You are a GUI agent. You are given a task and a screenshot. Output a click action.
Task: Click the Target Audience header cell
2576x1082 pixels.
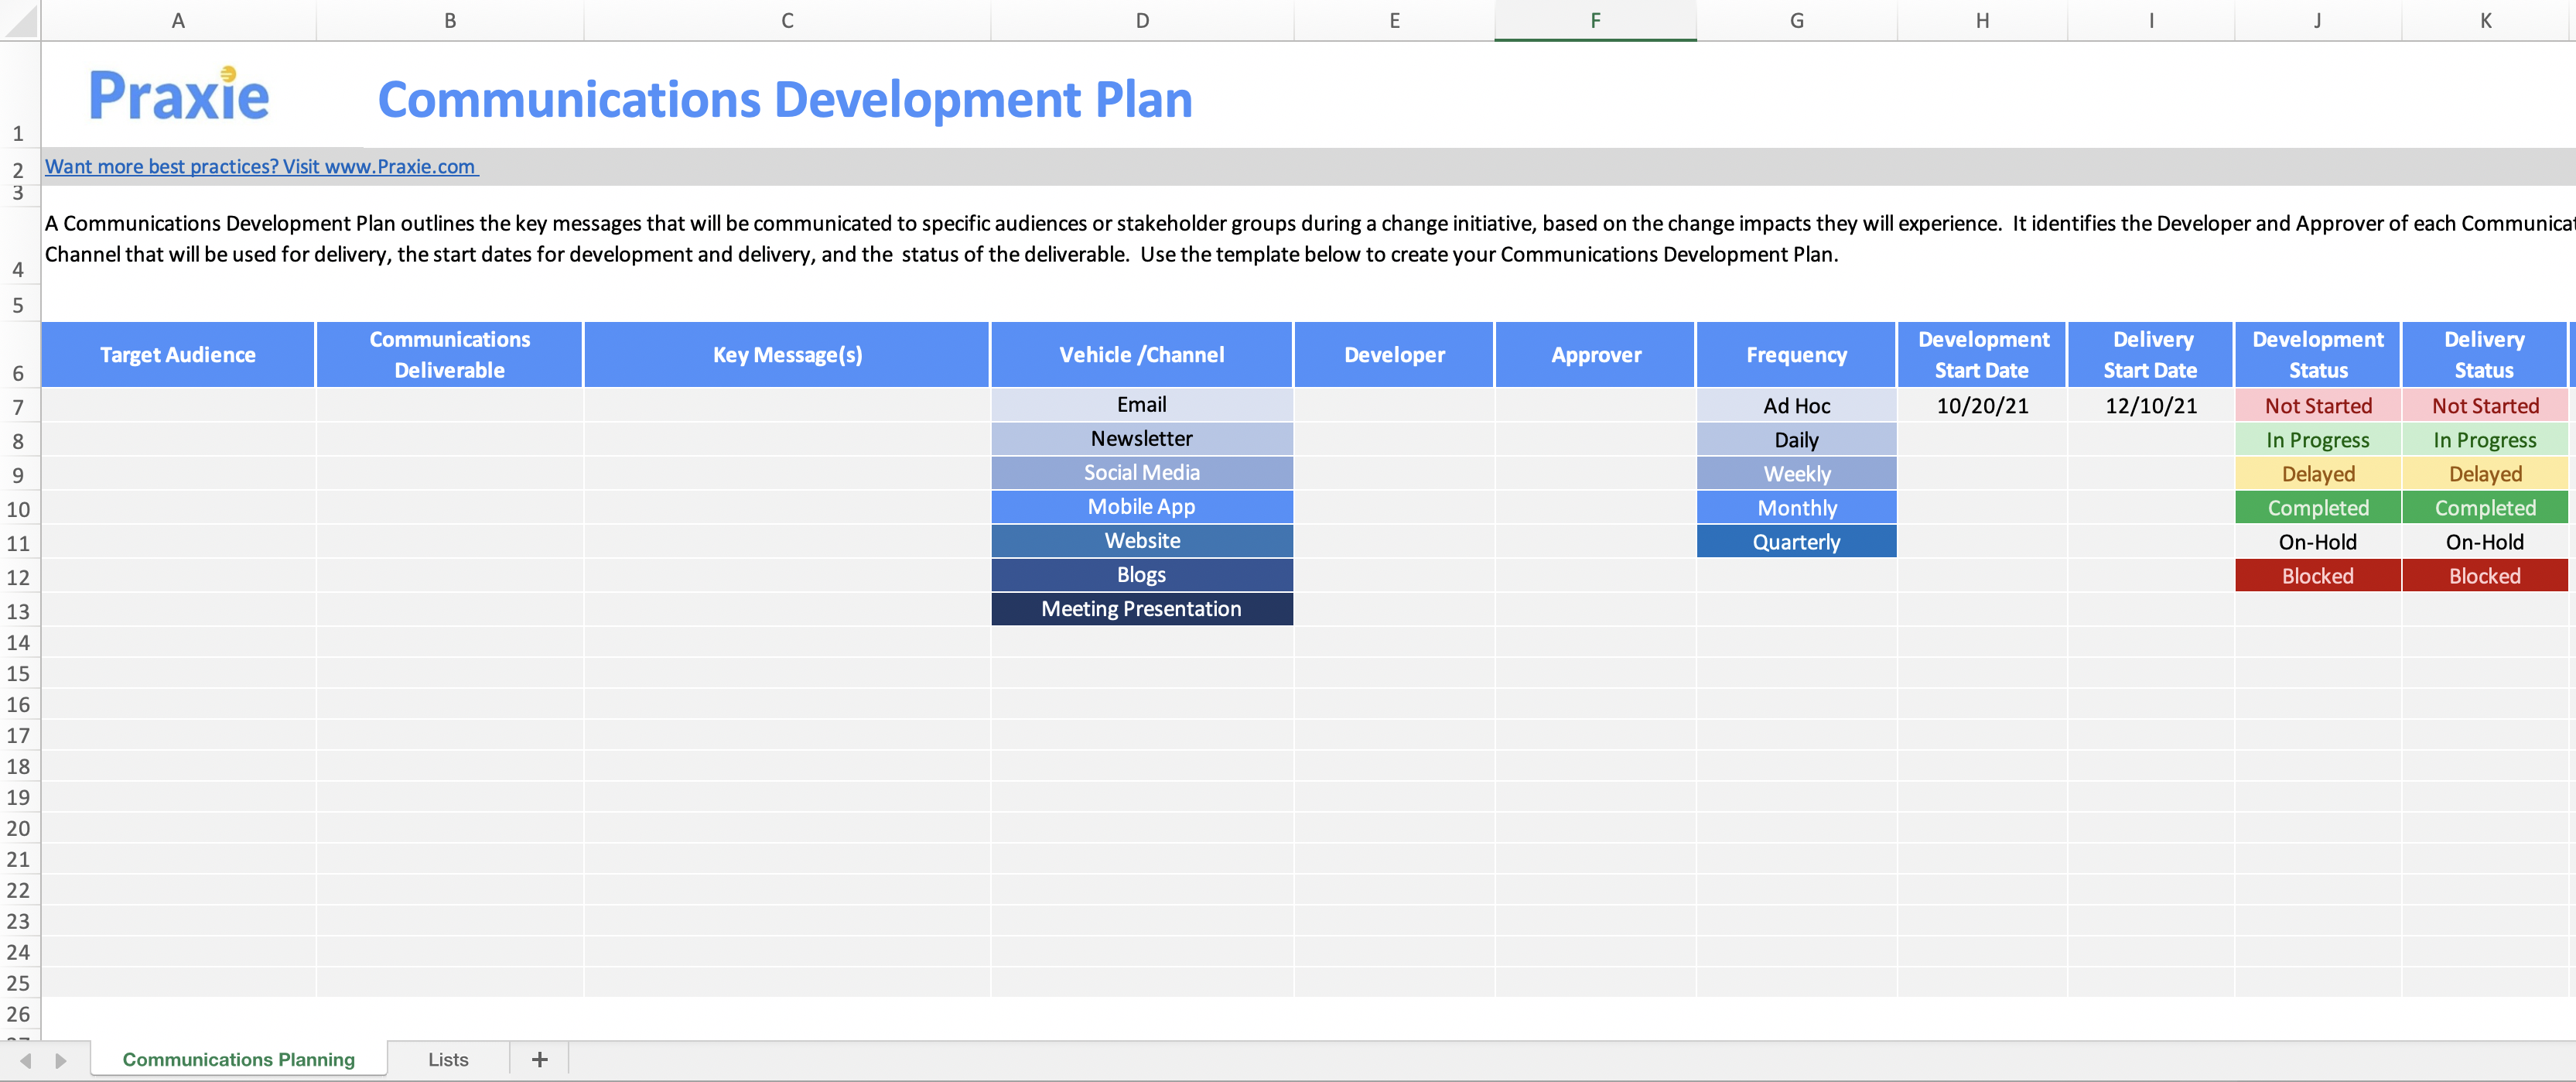pos(178,354)
